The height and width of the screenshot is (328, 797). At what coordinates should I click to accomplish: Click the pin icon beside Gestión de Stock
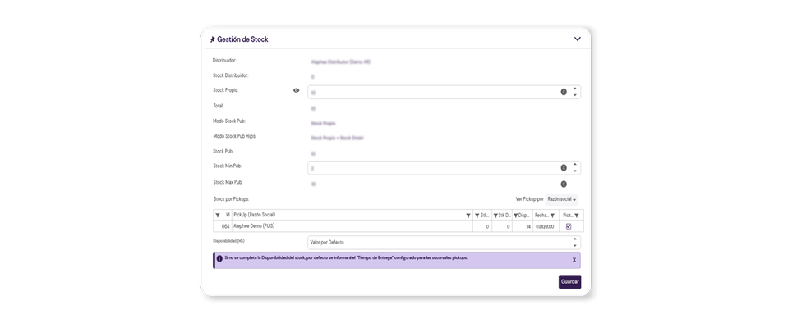tap(212, 39)
